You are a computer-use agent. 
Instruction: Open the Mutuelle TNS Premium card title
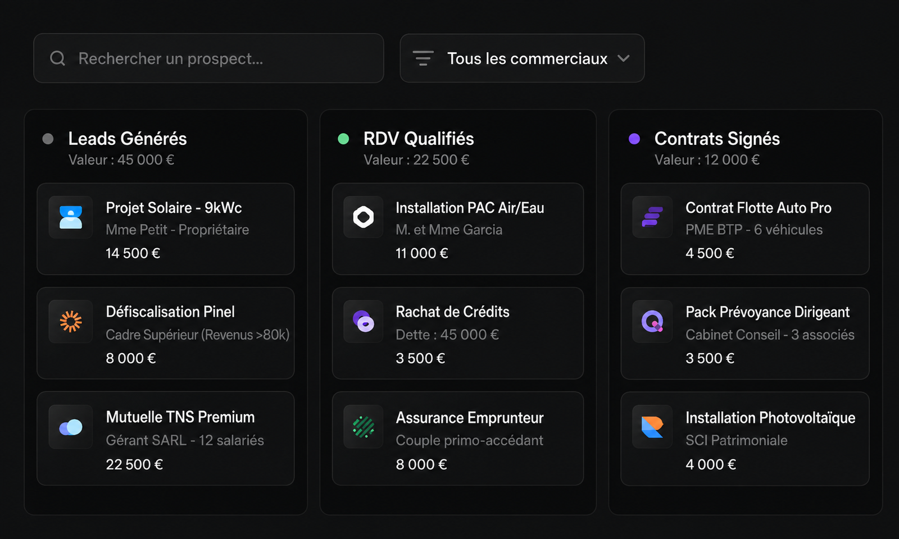tap(180, 417)
